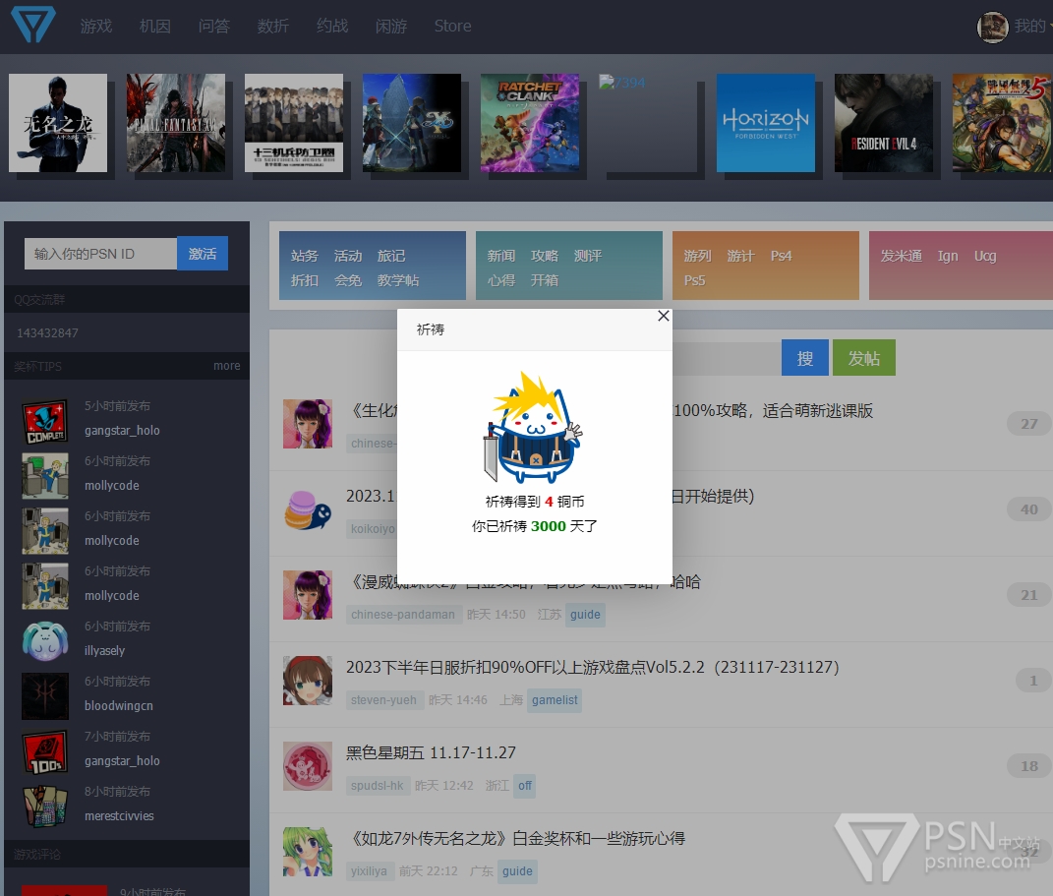Viewport: 1053px width, 896px height.
Task: Close the 祈祷 popup dialog
Action: tap(663, 316)
